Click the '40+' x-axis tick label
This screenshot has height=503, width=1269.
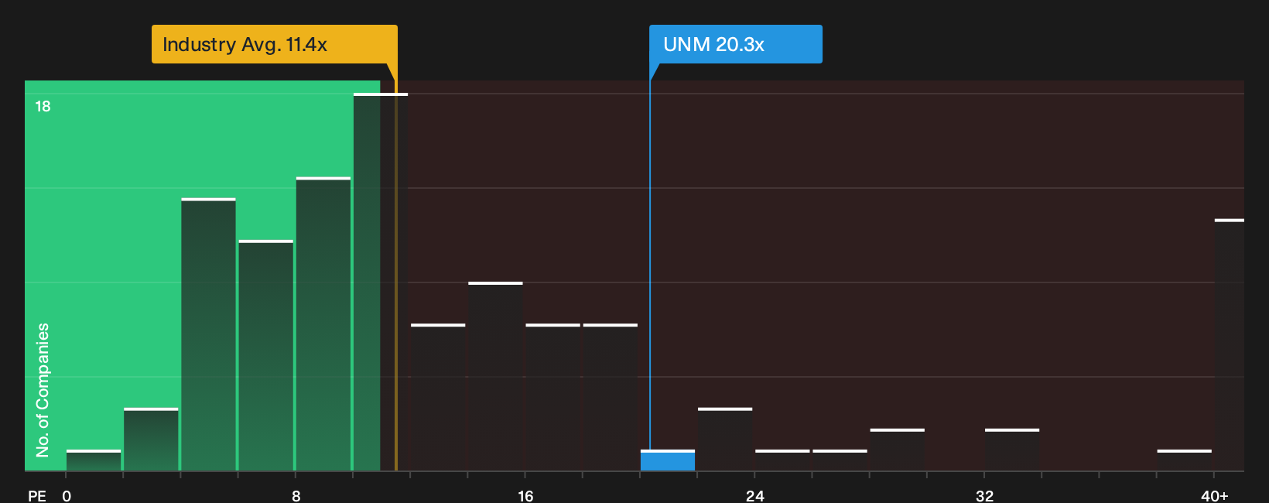click(x=1214, y=495)
